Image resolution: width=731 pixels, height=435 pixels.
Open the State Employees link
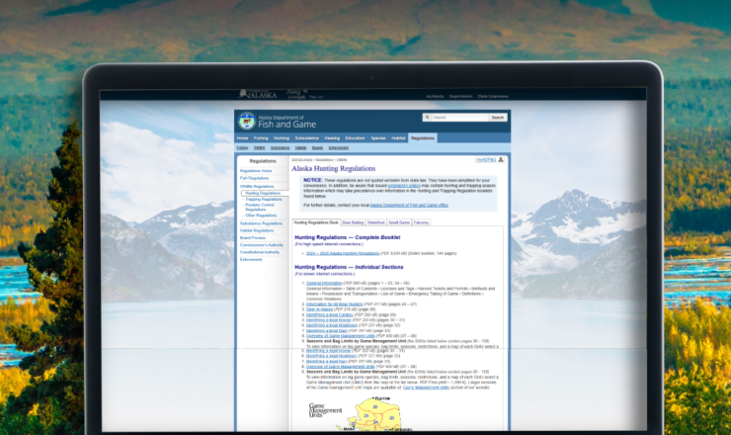point(493,96)
